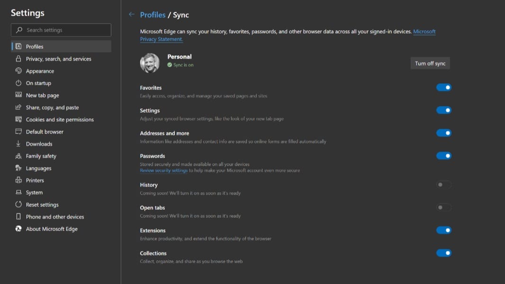
Task: Click the On startup power icon
Action: pyautogui.click(x=18, y=83)
